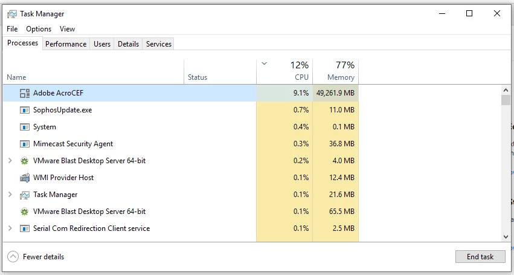Viewport: 514px width, 275px height.
Task: Select the Mimecast Security Agent row
Action: 181,144
